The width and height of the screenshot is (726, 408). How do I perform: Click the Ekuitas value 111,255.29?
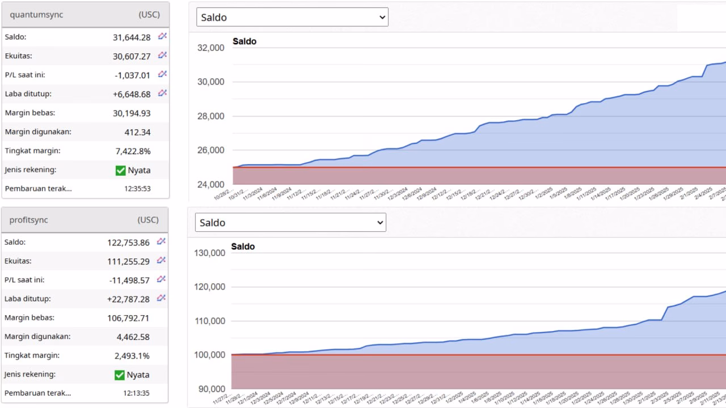(x=129, y=261)
